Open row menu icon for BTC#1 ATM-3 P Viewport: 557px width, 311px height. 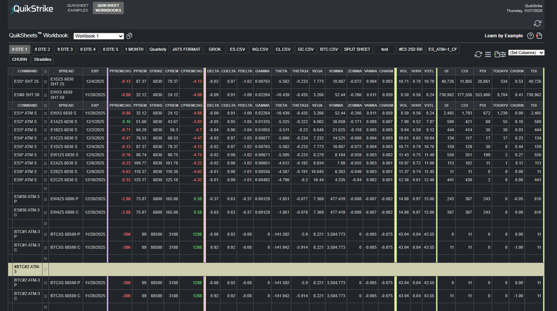click(45, 234)
